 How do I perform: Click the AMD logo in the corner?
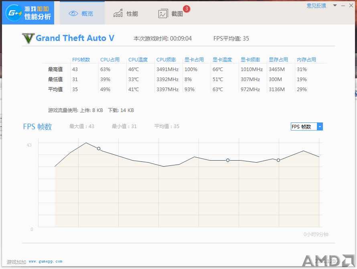pos(328,261)
